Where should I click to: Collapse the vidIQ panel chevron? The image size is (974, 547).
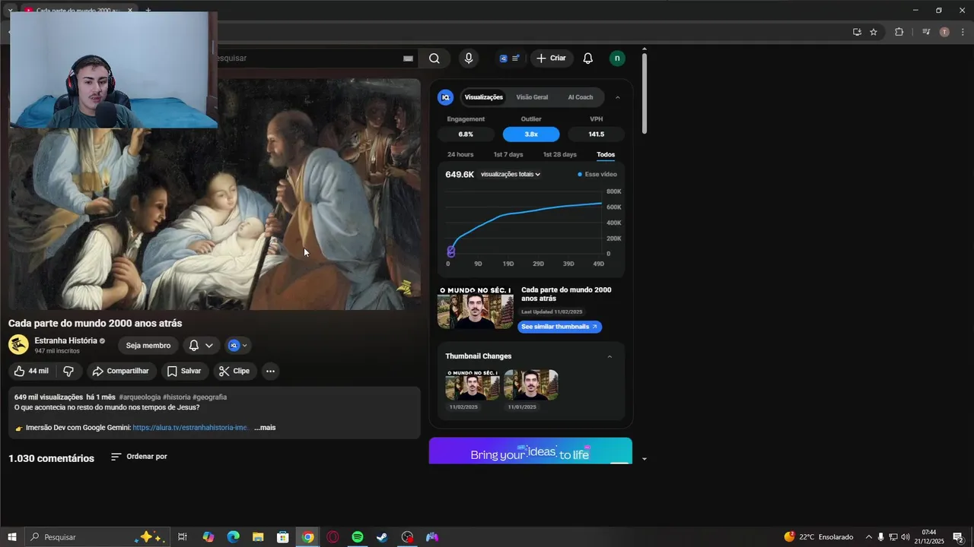pyautogui.click(x=617, y=97)
